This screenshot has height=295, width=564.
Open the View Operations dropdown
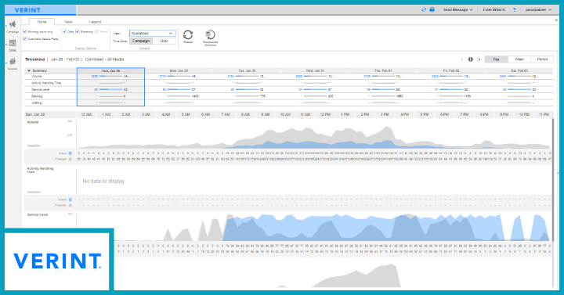tap(153, 33)
